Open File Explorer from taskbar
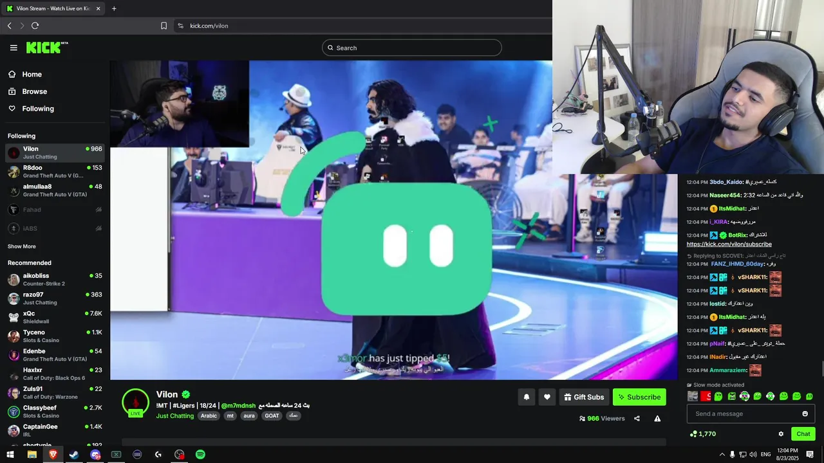The image size is (824, 463). click(x=32, y=455)
